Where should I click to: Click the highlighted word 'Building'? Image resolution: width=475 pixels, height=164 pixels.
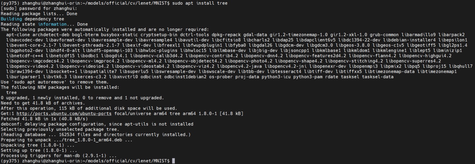(11, 19)
